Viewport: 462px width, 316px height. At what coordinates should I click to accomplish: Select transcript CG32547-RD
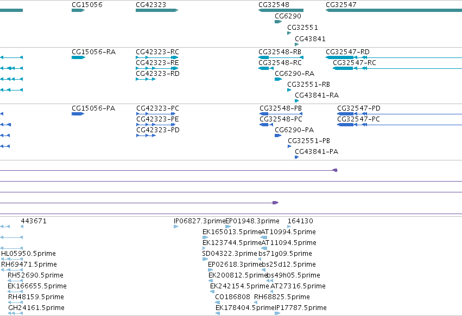(347, 52)
